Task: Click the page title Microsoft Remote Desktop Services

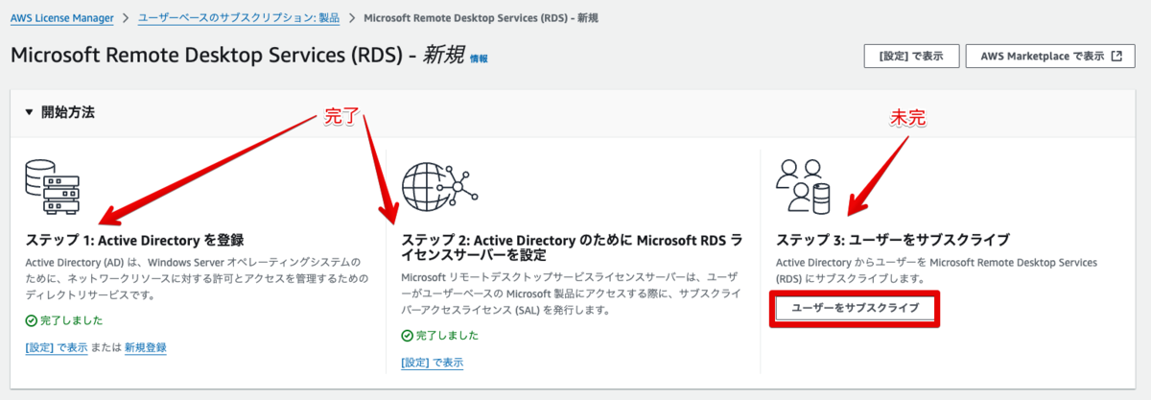Action: [x=238, y=56]
